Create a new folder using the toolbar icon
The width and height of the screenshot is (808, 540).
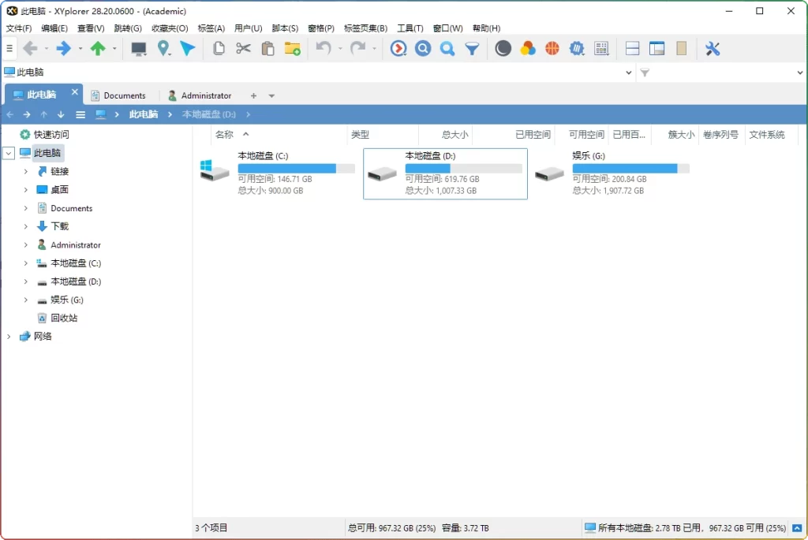(294, 48)
